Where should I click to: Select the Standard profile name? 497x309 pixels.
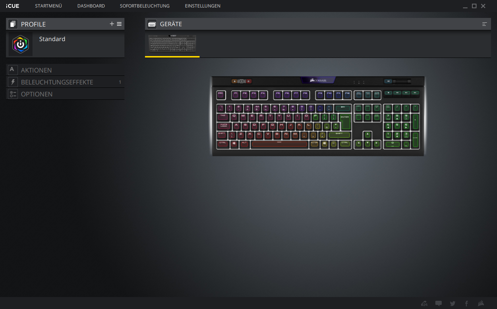(52, 39)
